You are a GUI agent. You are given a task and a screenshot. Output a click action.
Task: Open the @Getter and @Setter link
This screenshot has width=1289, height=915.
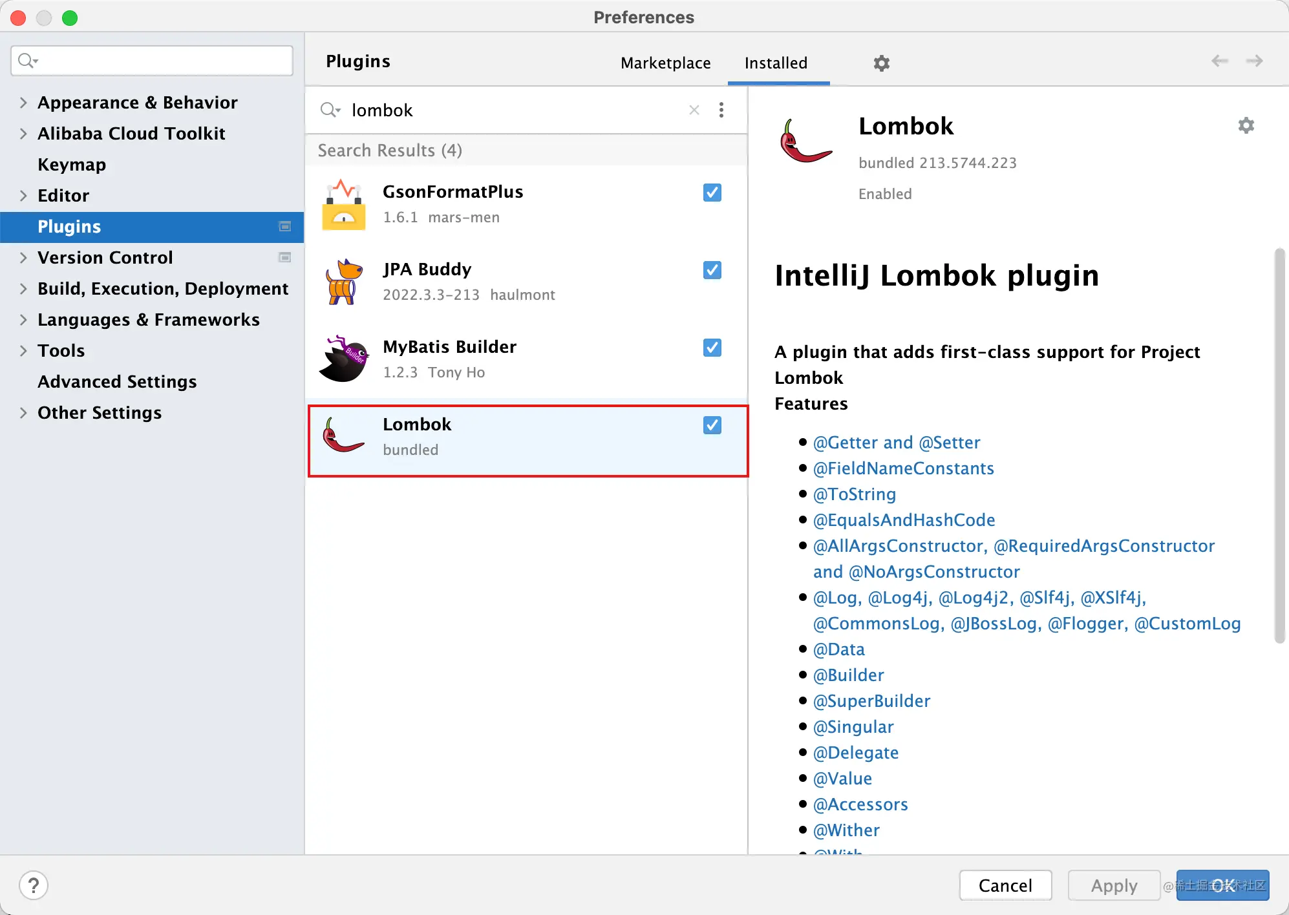[x=896, y=442]
